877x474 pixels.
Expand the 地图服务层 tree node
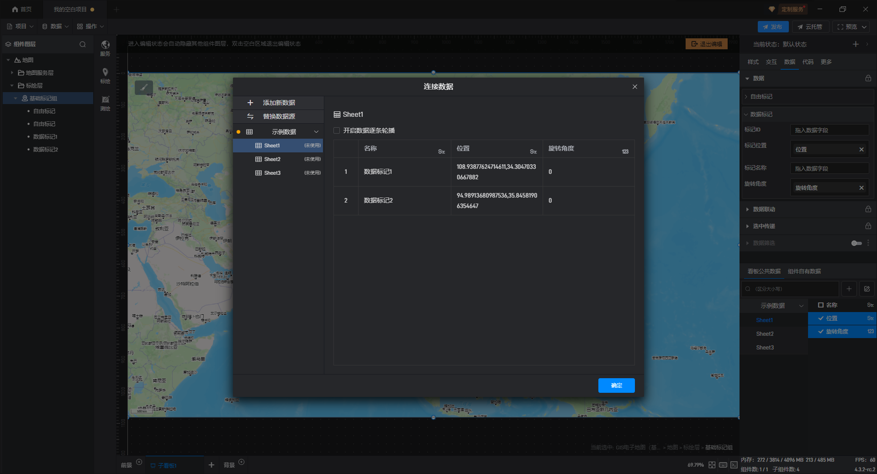click(12, 73)
